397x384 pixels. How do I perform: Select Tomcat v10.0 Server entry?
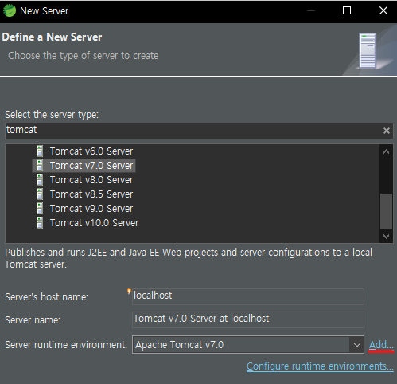[94, 223]
